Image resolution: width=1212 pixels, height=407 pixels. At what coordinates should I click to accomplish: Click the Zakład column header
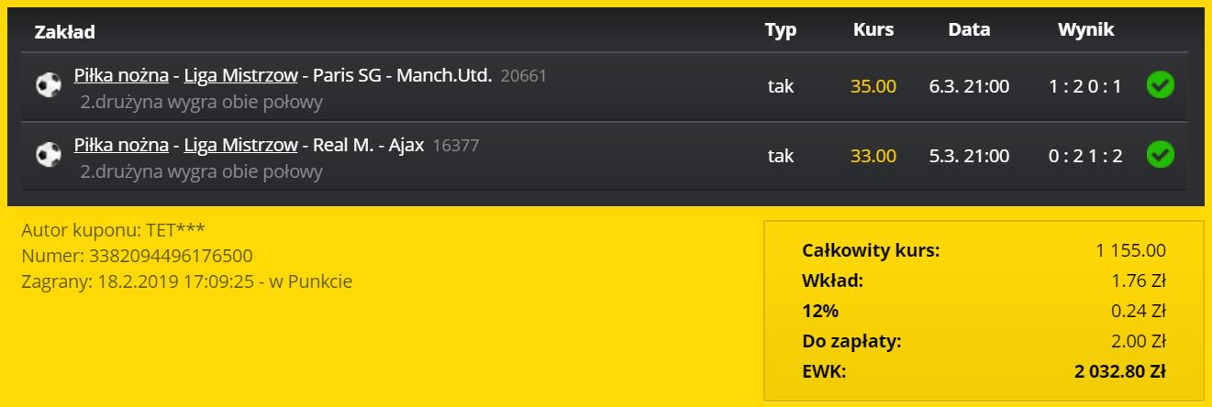(64, 32)
